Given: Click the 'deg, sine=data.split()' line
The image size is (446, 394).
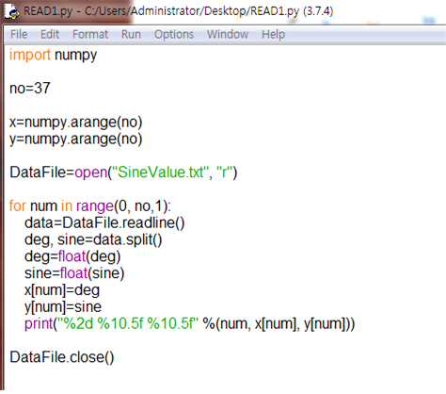Looking at the screenshot, I should [x=93, y=239].
